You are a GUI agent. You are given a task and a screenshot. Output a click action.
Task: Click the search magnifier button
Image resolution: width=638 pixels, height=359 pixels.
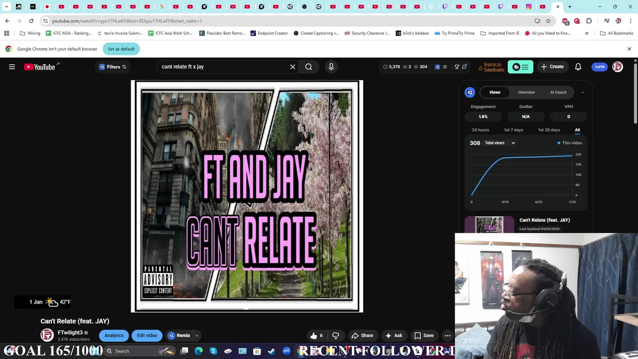click(309, 67)
